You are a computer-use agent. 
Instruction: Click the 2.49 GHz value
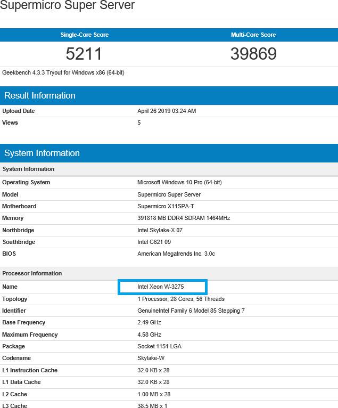point(149,322)
